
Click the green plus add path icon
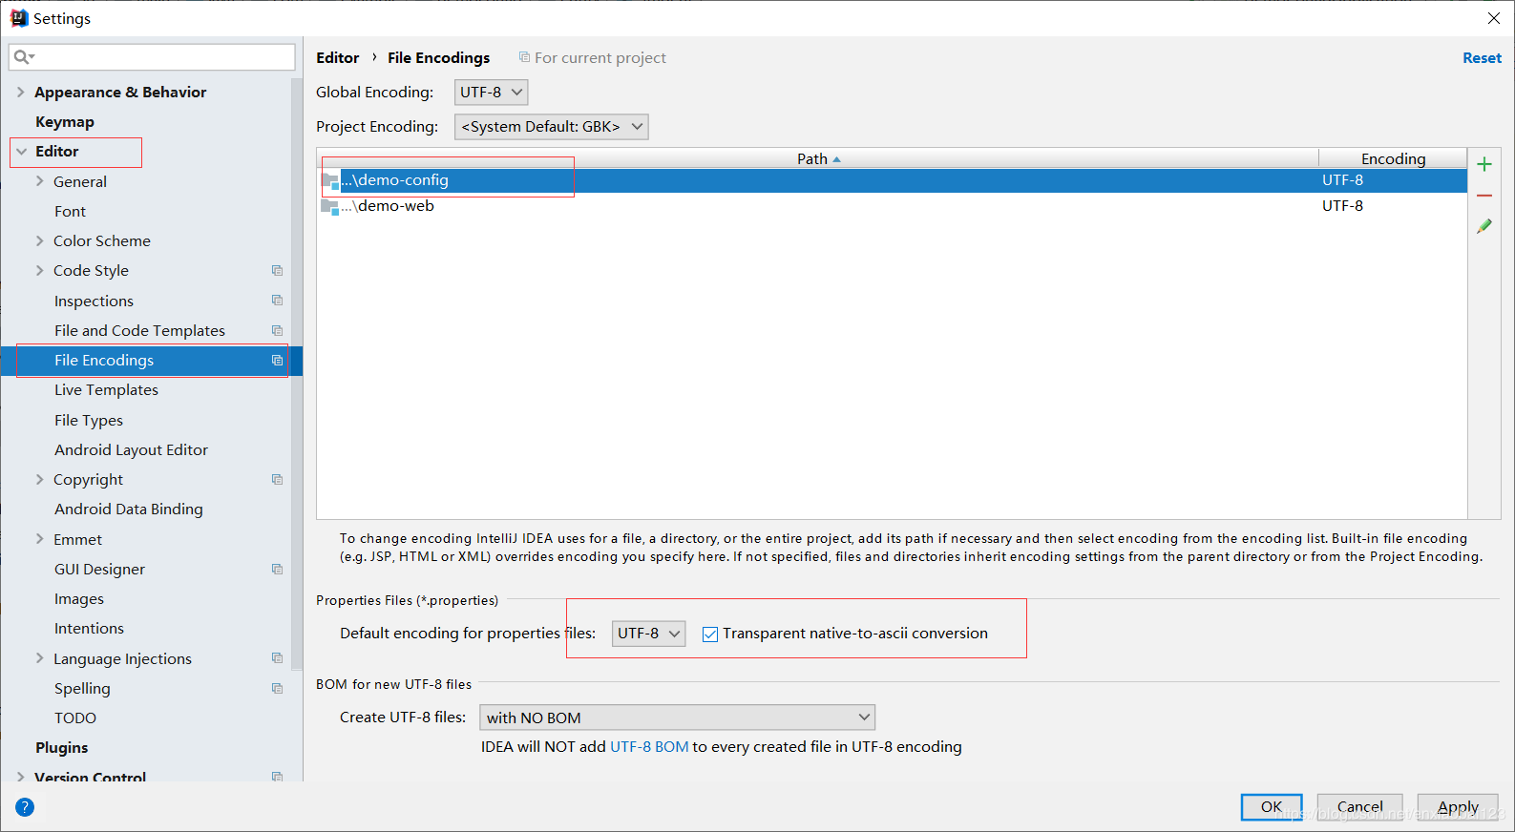pyautogui.click(x=1484, y=164)
